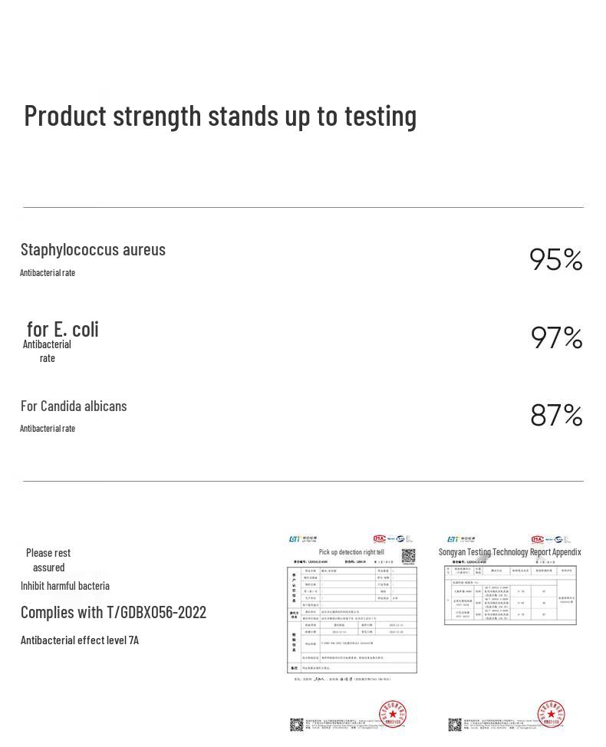Click the QR code at top-right of left report

(408, 557)
